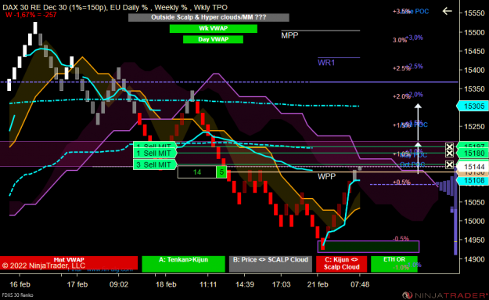Screen dimensions: 489x300
Task: Select the 3 Sell MIT order flag
Action: click(x=155, y=164)
